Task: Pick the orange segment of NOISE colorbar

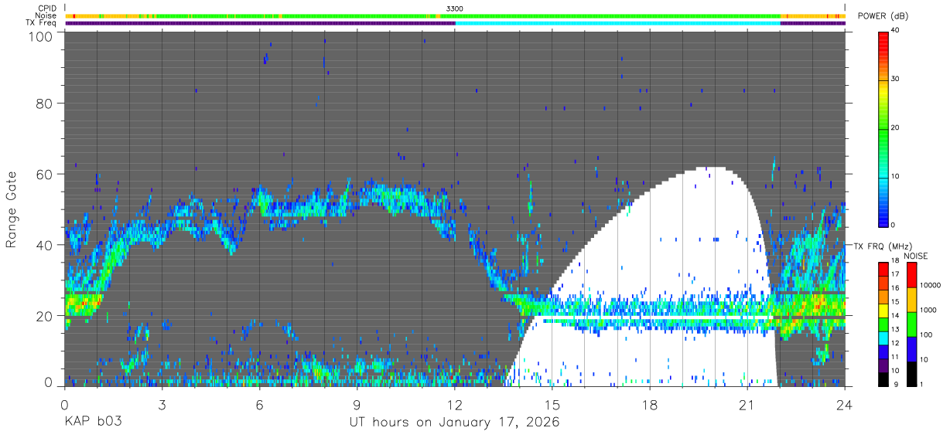Action: coord(911,300)
